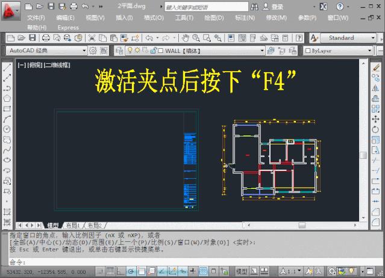Click the 模型 model-space button in status bar
385x278 pixels.
tap(242, 271)
